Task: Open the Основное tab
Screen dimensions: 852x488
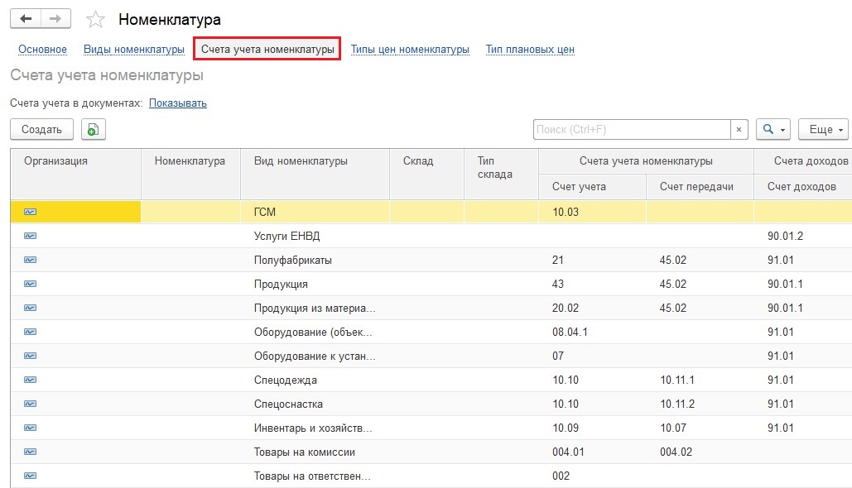Action: tap(42, 50)
